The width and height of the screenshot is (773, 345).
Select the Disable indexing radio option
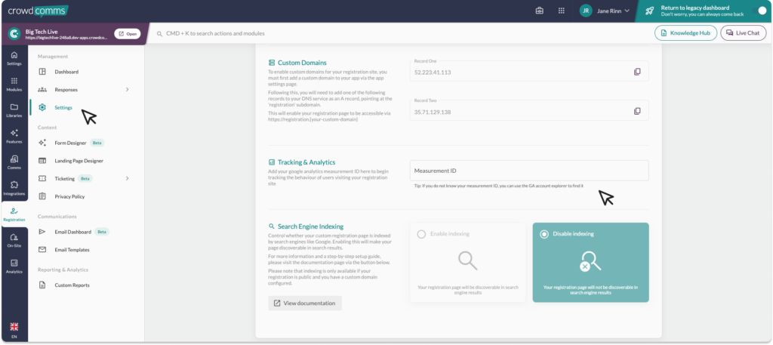[x=544, y=234]
